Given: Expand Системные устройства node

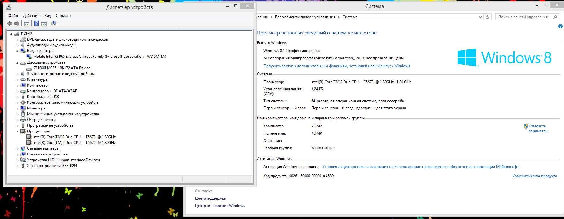Looking at the screenshot, I should [x=18, y=155].
